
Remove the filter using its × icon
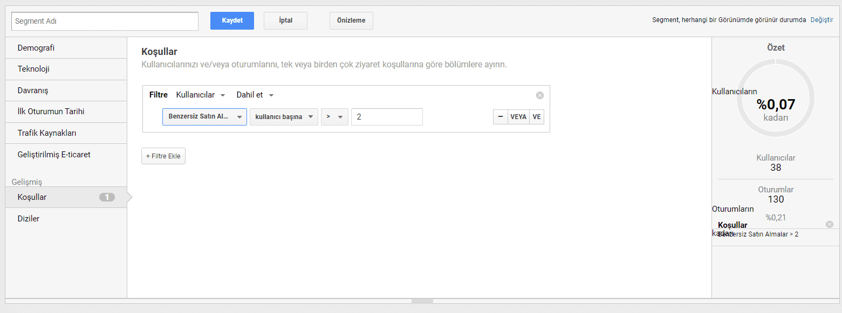539,95
